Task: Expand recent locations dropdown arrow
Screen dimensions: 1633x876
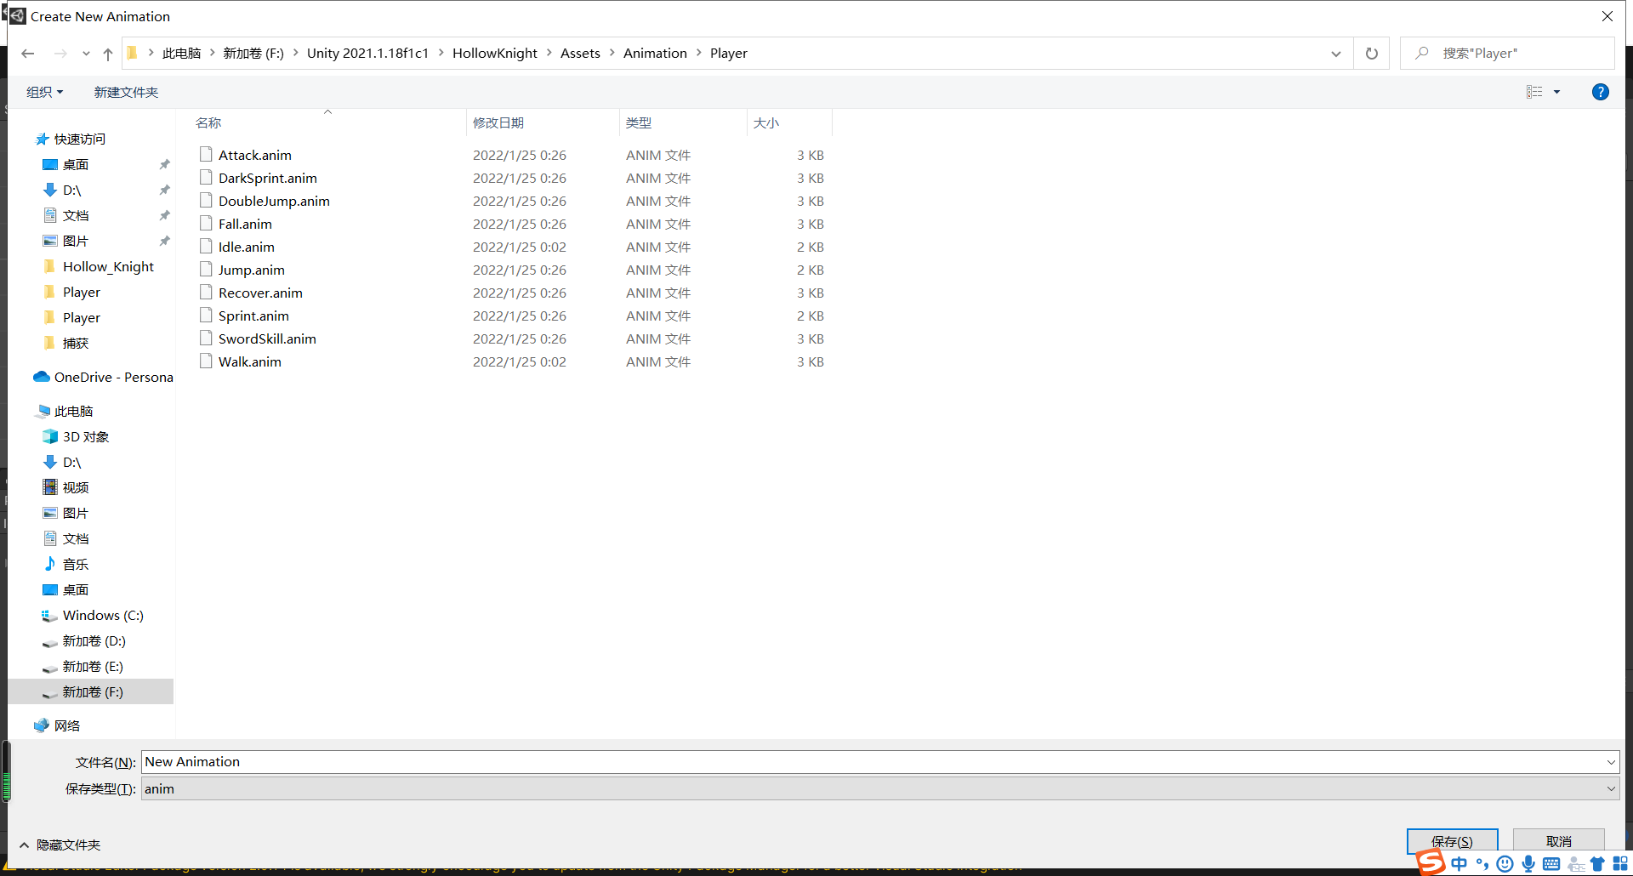Action: coord(86,54)
